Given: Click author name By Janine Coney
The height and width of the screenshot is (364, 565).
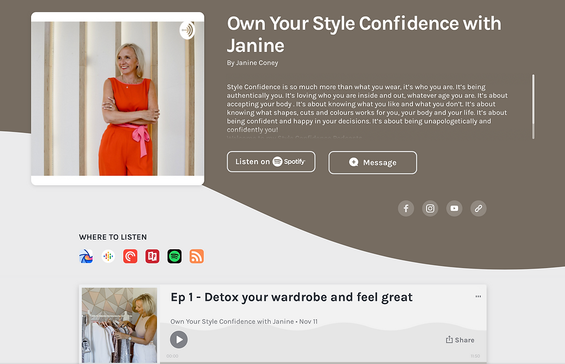Looking at the screenshot, I should tap(252, 63).
